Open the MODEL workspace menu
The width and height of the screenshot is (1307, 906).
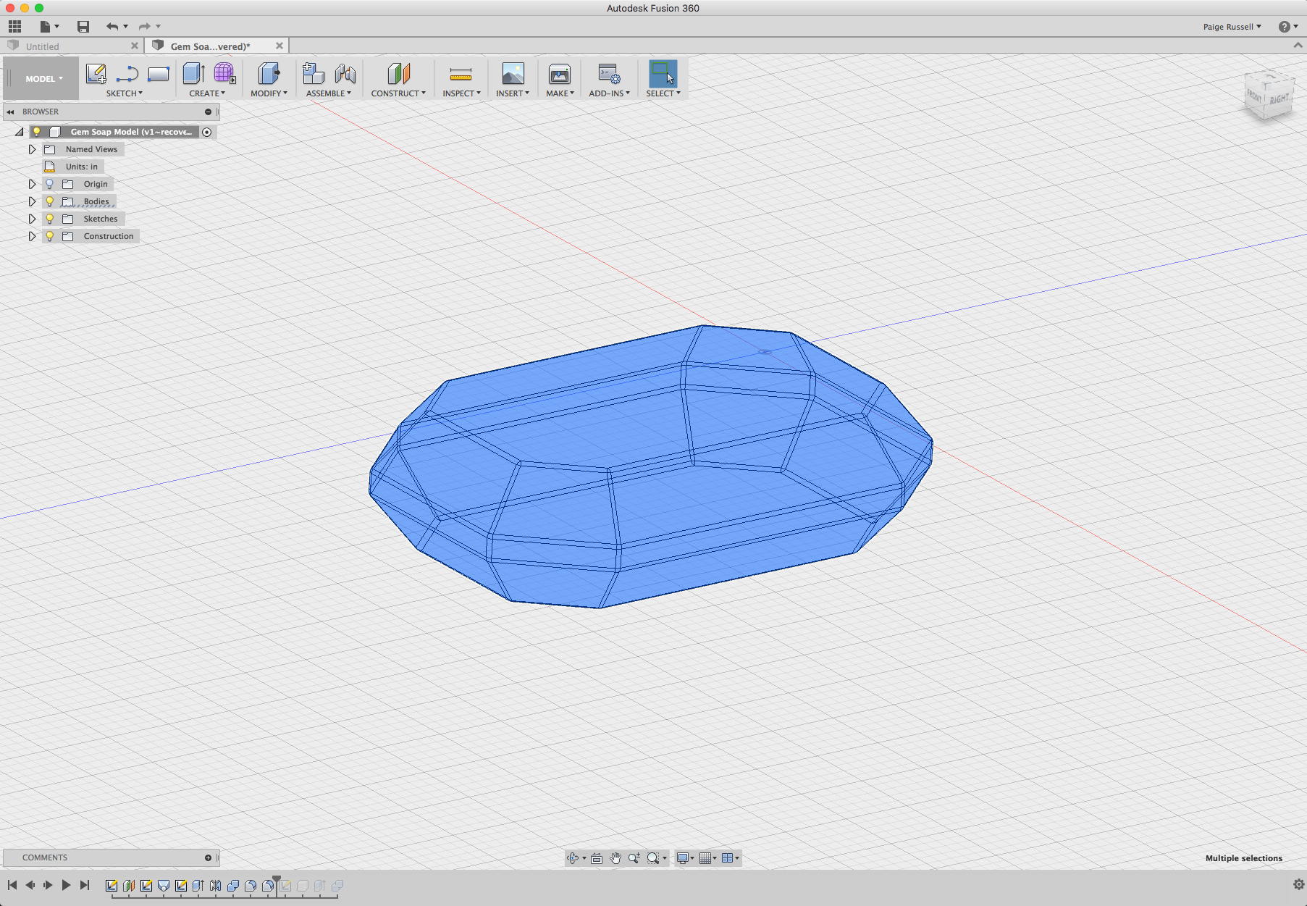[x=40, y=77]
